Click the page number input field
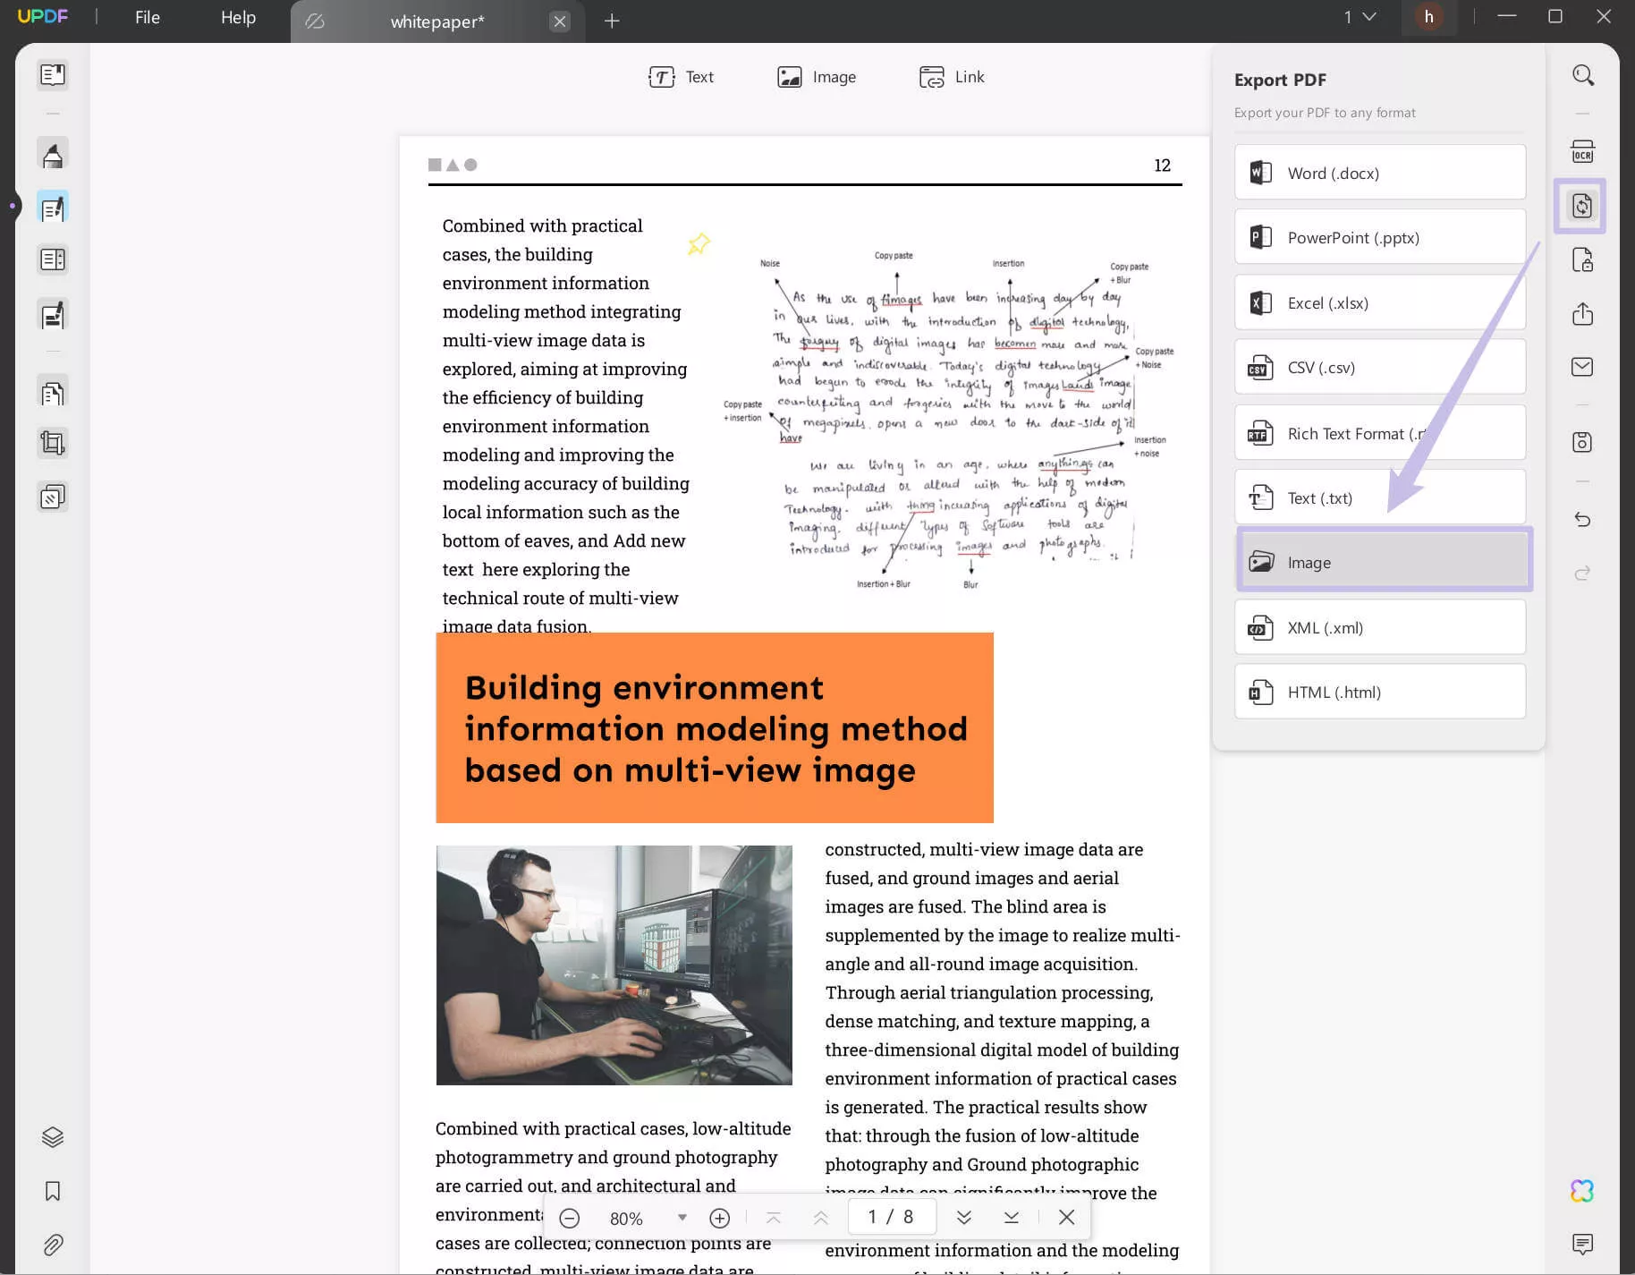The height and width of the screenshot is (1275, 1635). [x=891, y=1217]
